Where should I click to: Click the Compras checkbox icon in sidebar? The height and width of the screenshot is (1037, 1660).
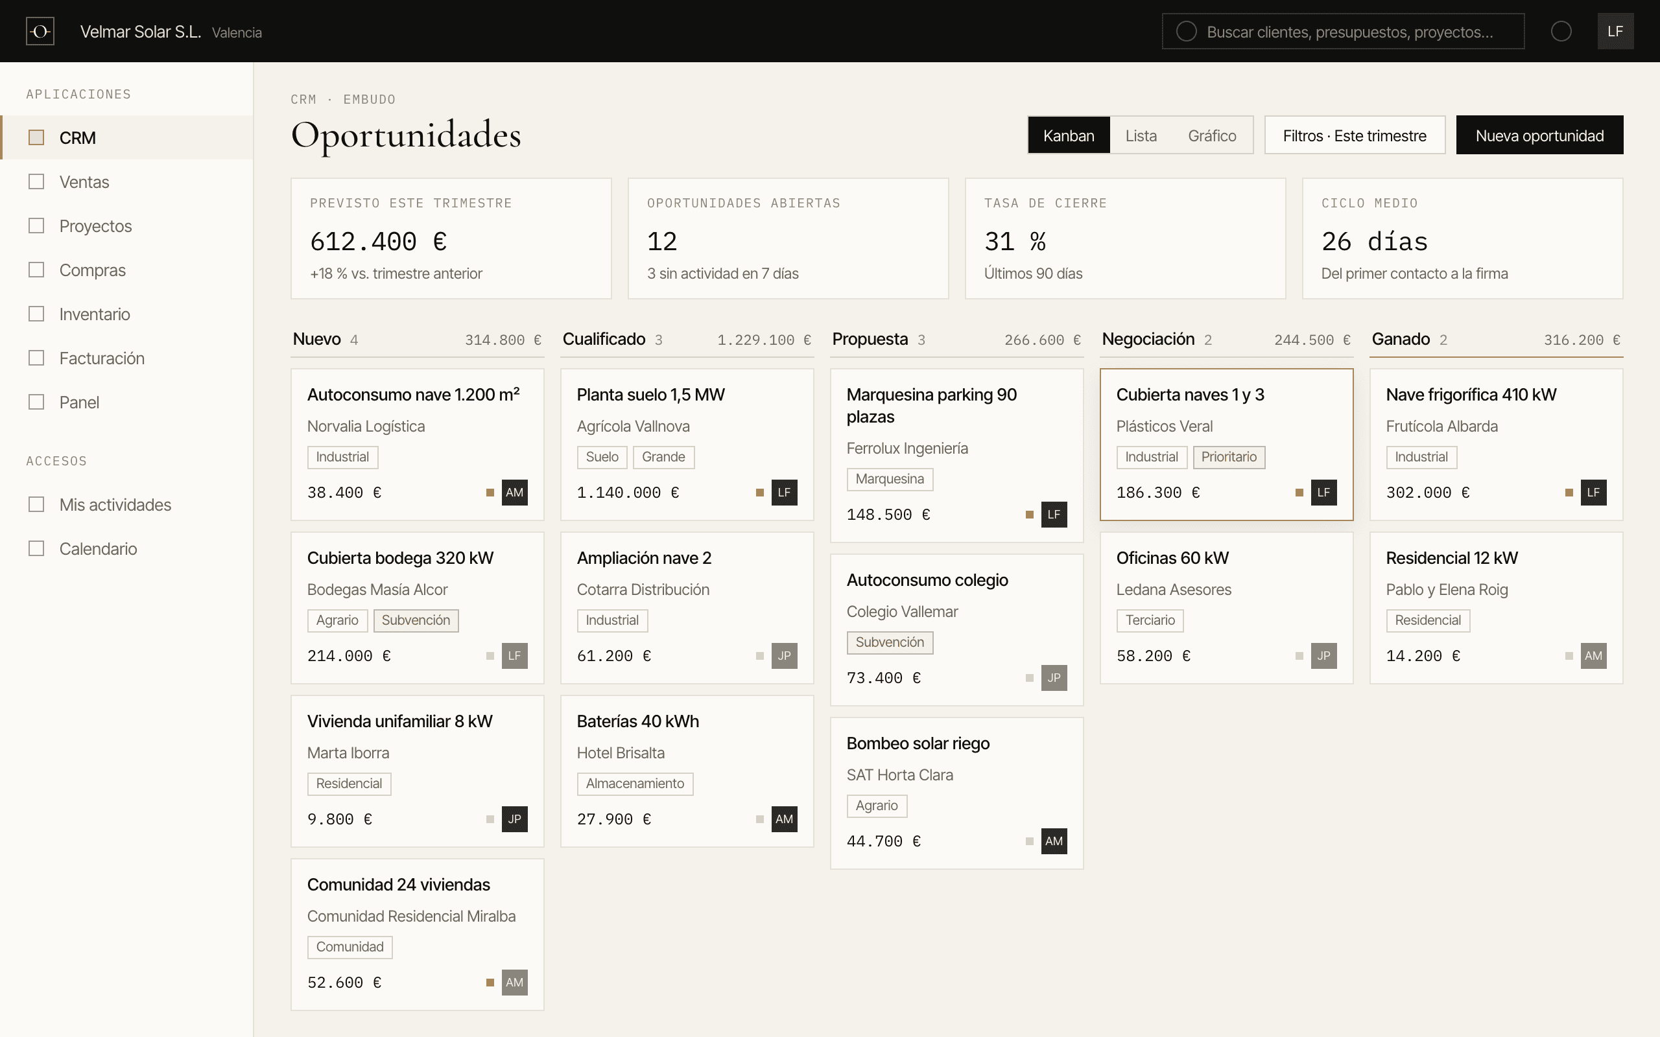coord(36,270)
